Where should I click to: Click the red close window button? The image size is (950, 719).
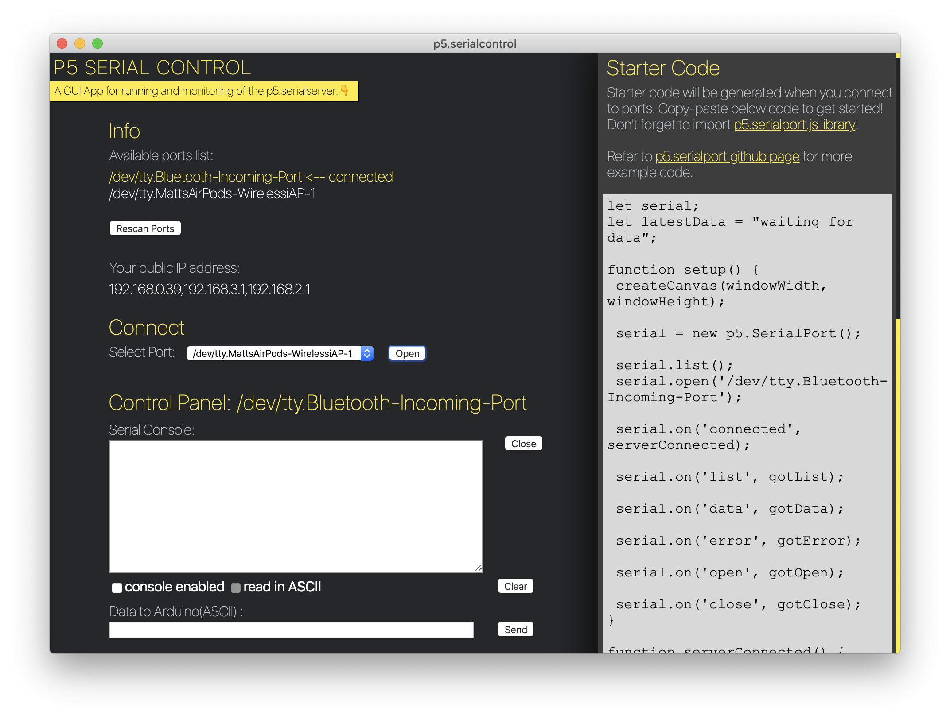(x=62, y=43)
